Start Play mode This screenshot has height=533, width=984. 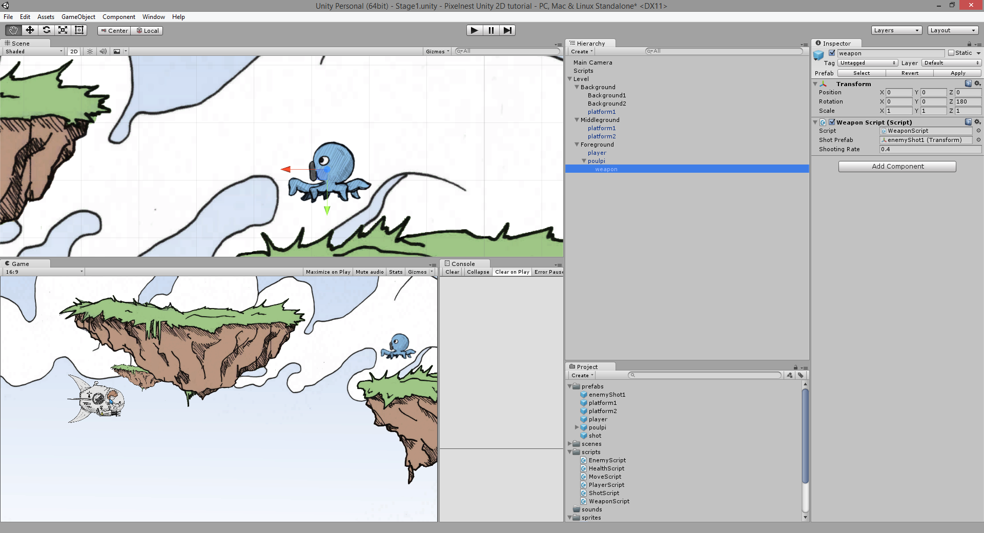pos(475,30)
